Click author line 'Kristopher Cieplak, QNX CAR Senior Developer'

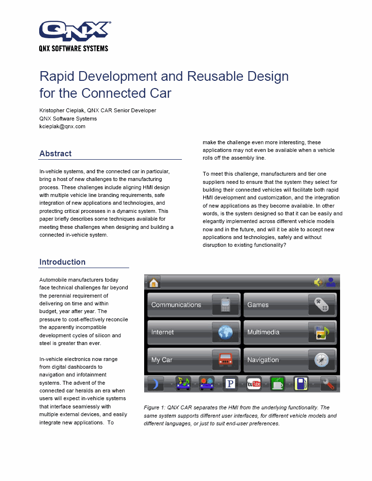coord(98,110)
